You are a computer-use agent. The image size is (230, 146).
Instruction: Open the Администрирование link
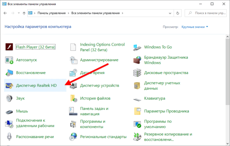[99, 60]
